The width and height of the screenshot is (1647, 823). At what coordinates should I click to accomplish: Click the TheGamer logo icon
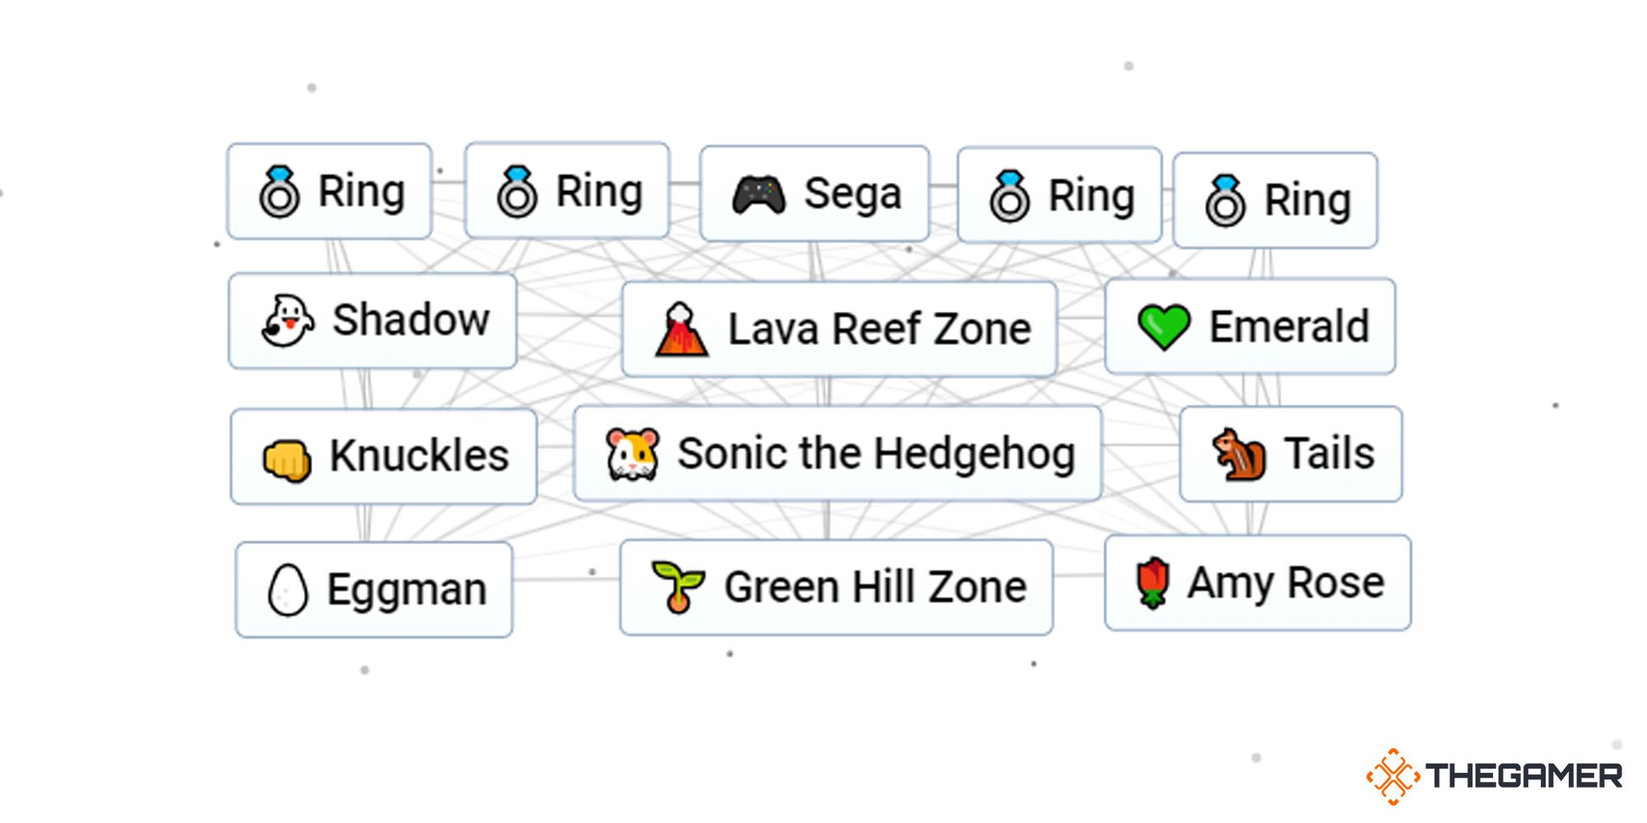[1393, 775]
